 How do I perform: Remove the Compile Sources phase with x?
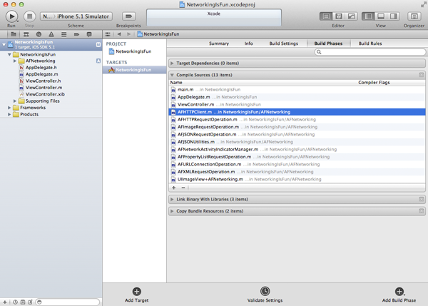tap(422, 75)
